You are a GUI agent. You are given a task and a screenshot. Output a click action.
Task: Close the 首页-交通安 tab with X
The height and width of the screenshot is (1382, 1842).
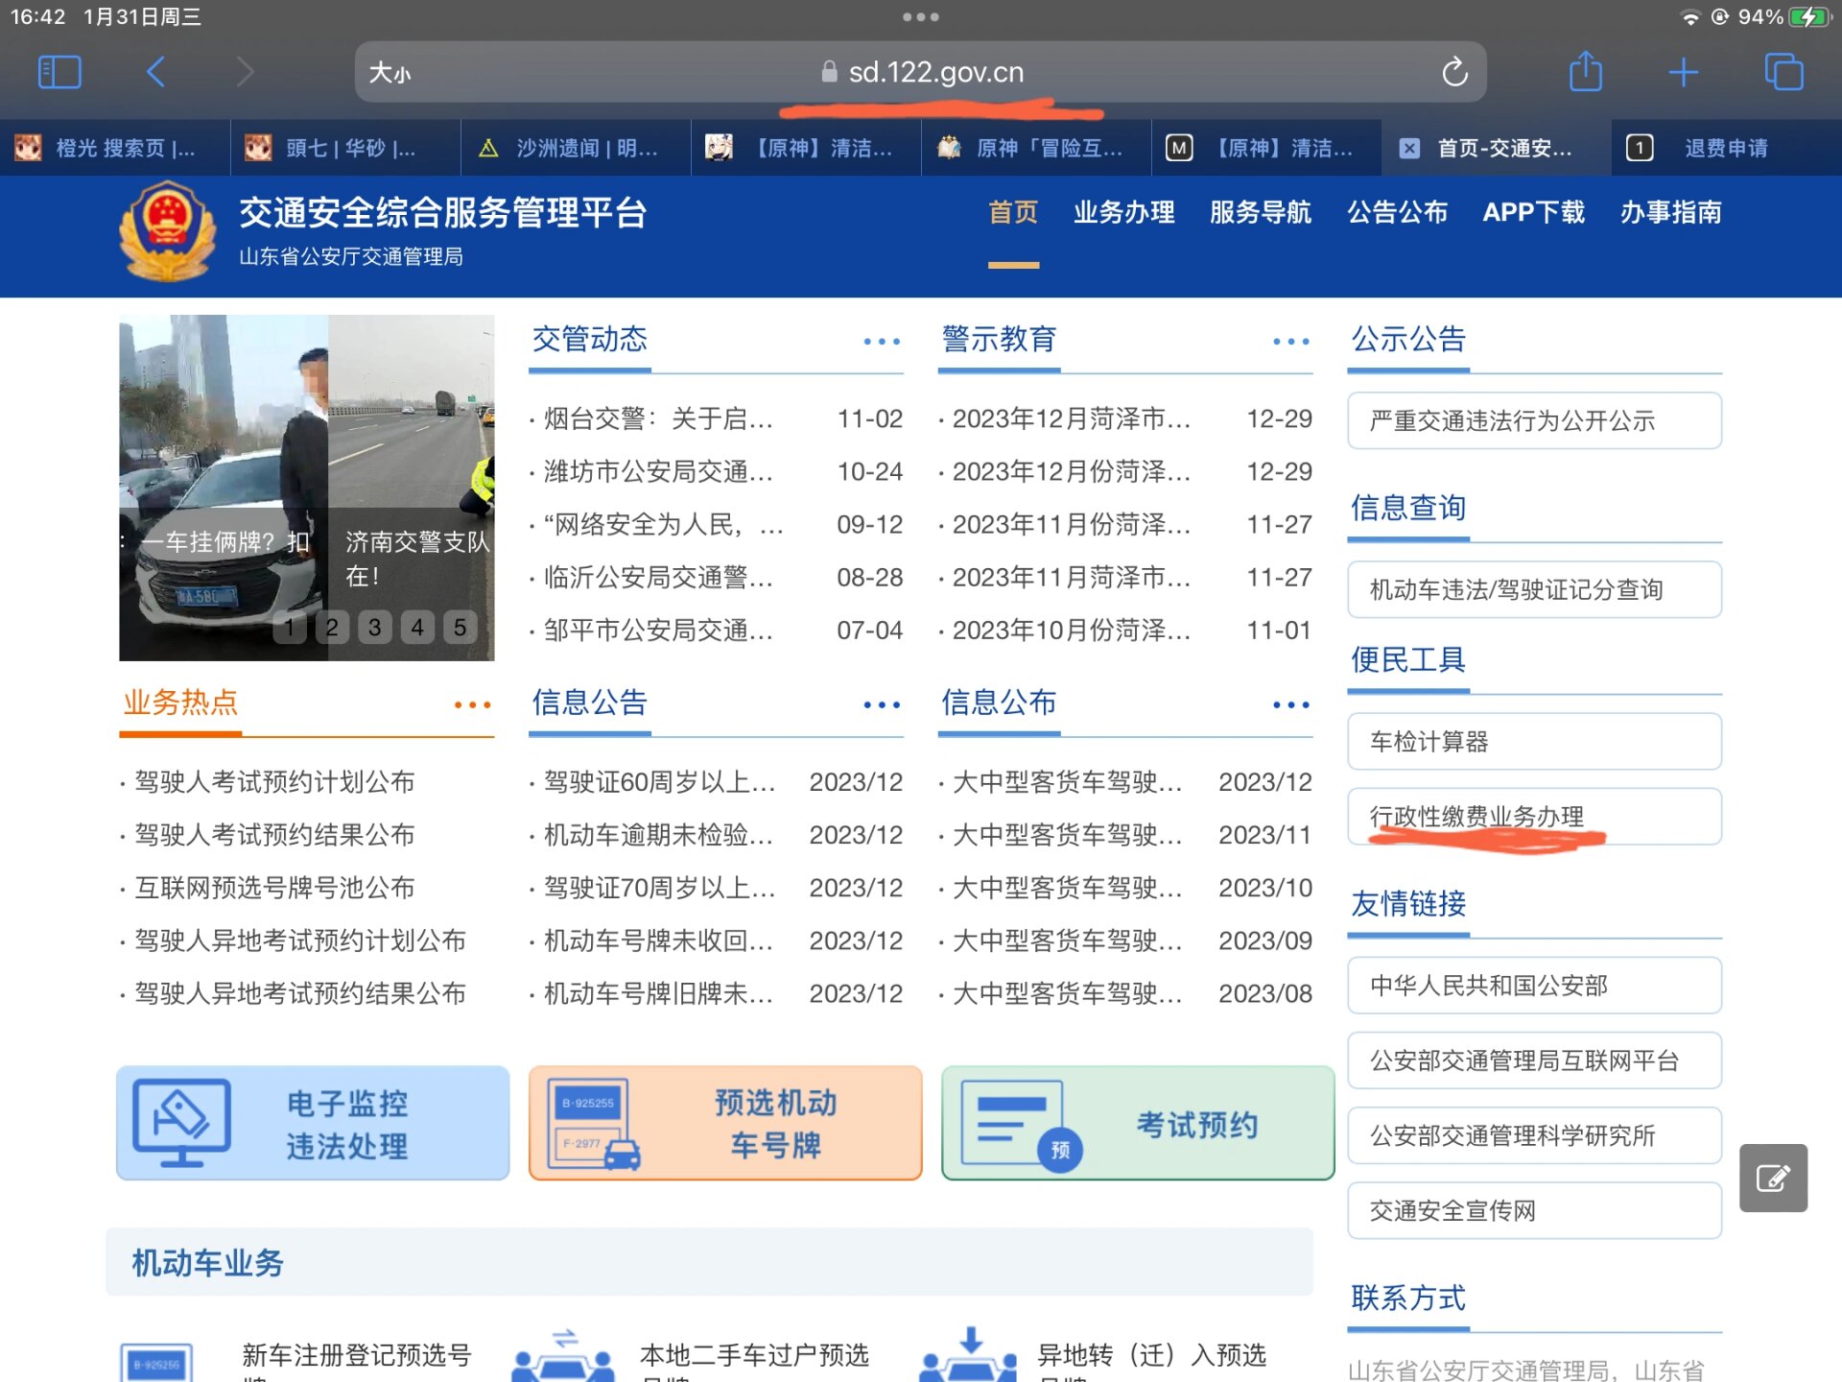(1409, 148)
